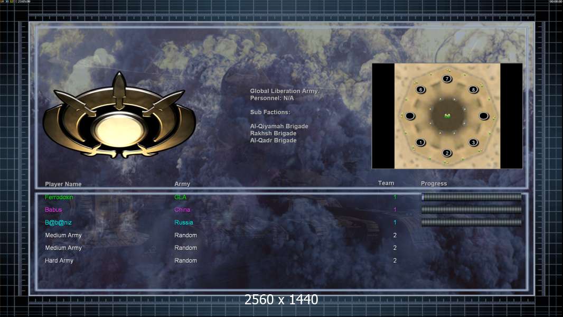Screen dimensions: 563x317
Task: Select start position 2 at map bottom
Action: (447, 153)
